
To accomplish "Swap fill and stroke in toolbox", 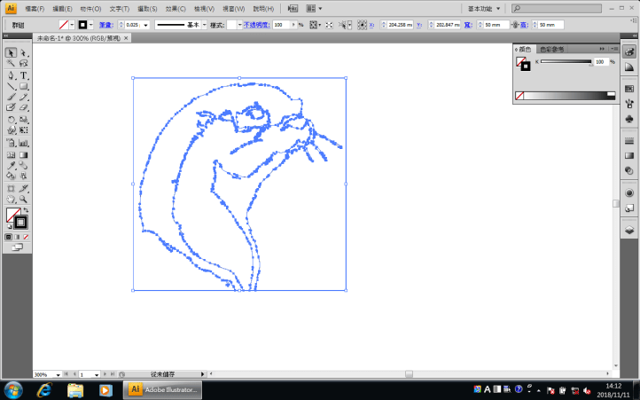I will coord(25,210).
